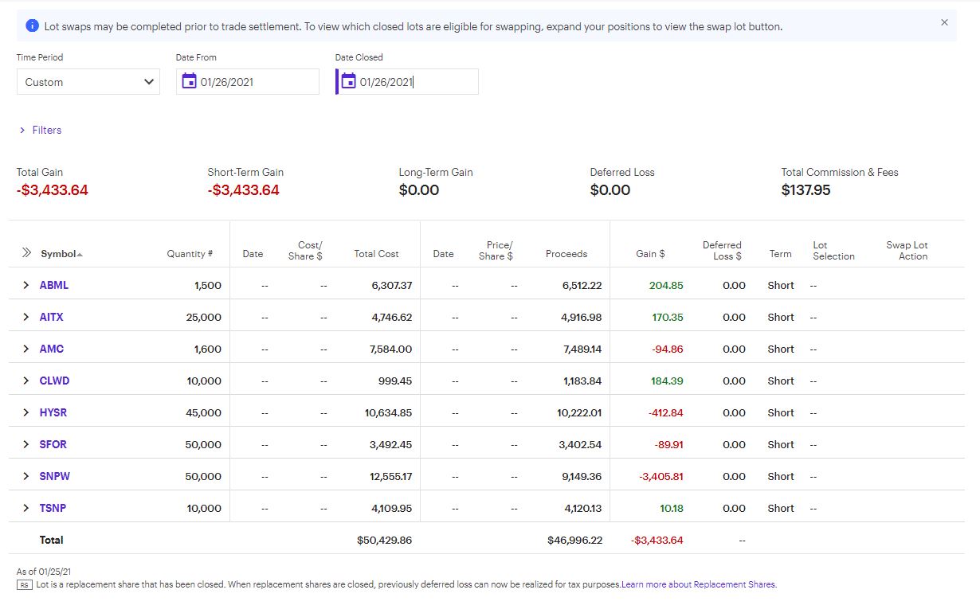This screenshot has height=613, width=980.
Task: Sort by the Symbol column header
Action: [61, 254]
